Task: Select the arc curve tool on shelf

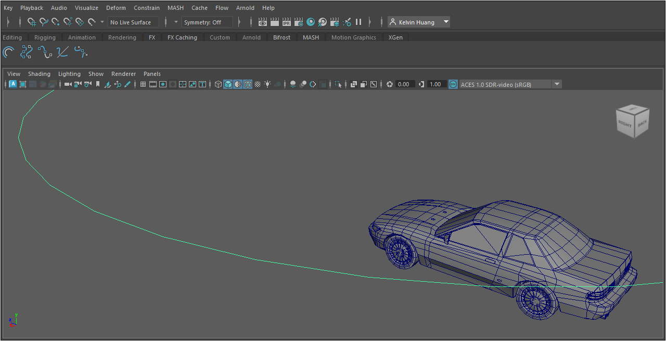Action: (9, 52)
